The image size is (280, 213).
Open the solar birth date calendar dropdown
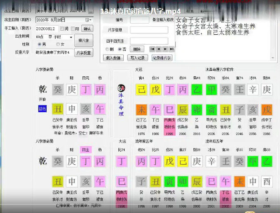pos(88,20)
